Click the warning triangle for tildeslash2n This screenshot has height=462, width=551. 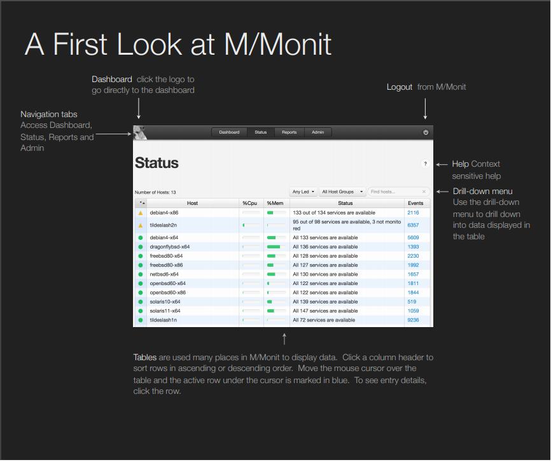141,225
